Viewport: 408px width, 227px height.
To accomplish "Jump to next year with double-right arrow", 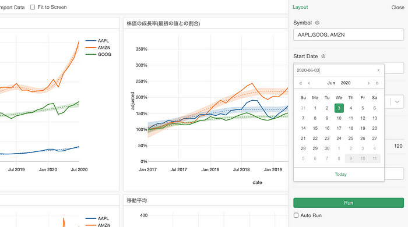I will [377, 83].
